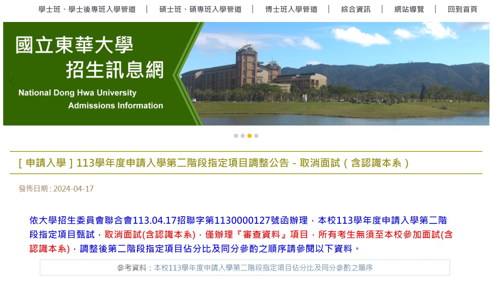The width and height of the screenshot is (493, 284).
Task: Open 本校113學年度申請入學第二階段指定項目佔分比 reference link
Action: (x=263, y=268)
